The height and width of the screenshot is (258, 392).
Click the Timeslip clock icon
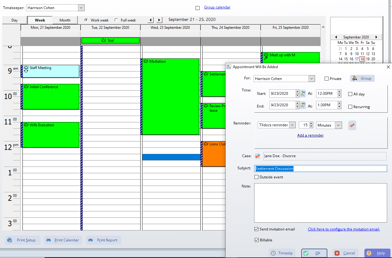pos(274,253)
